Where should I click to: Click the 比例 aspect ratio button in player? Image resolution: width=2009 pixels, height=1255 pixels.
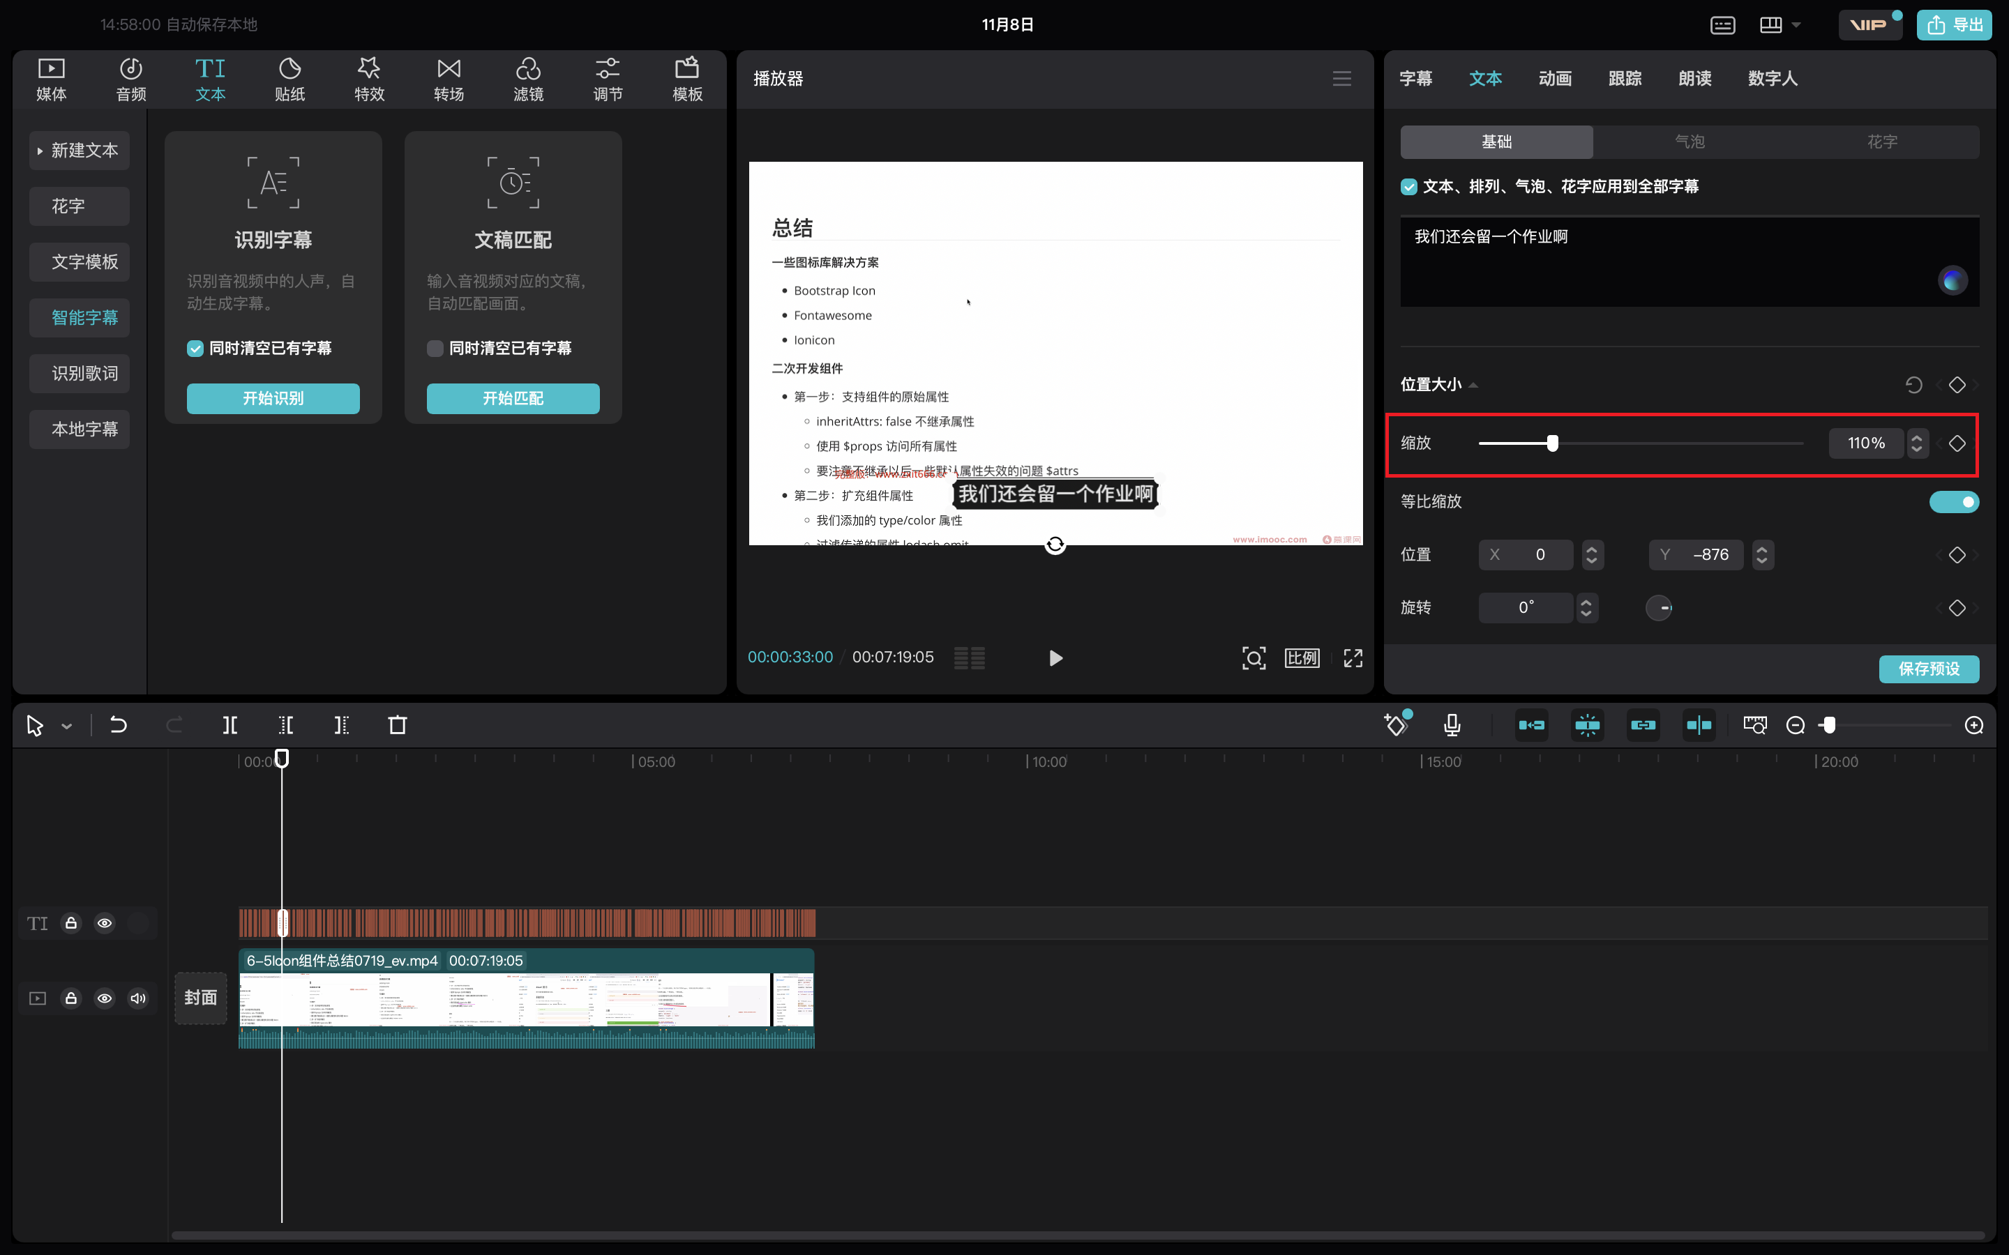click(1302, 658)
